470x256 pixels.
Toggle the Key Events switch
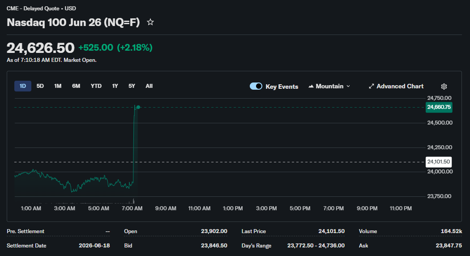pyautogui.click(x=256, y=86)
